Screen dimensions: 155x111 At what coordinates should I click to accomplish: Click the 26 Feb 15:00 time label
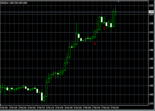(x=59, y=108)
